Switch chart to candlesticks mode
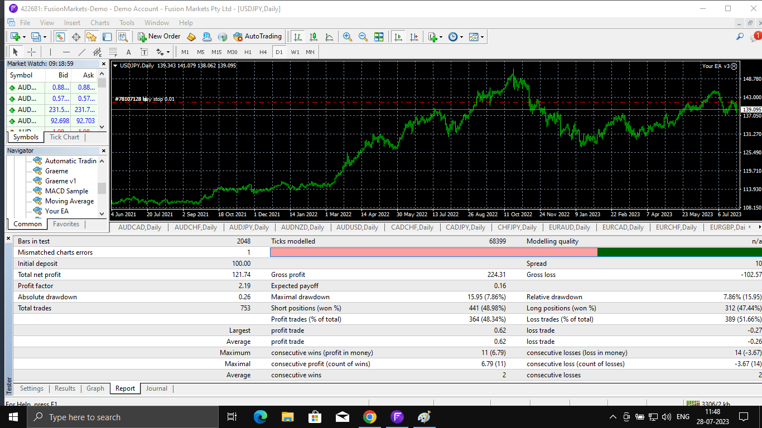 pyautogui.click(x=314, y=37)
